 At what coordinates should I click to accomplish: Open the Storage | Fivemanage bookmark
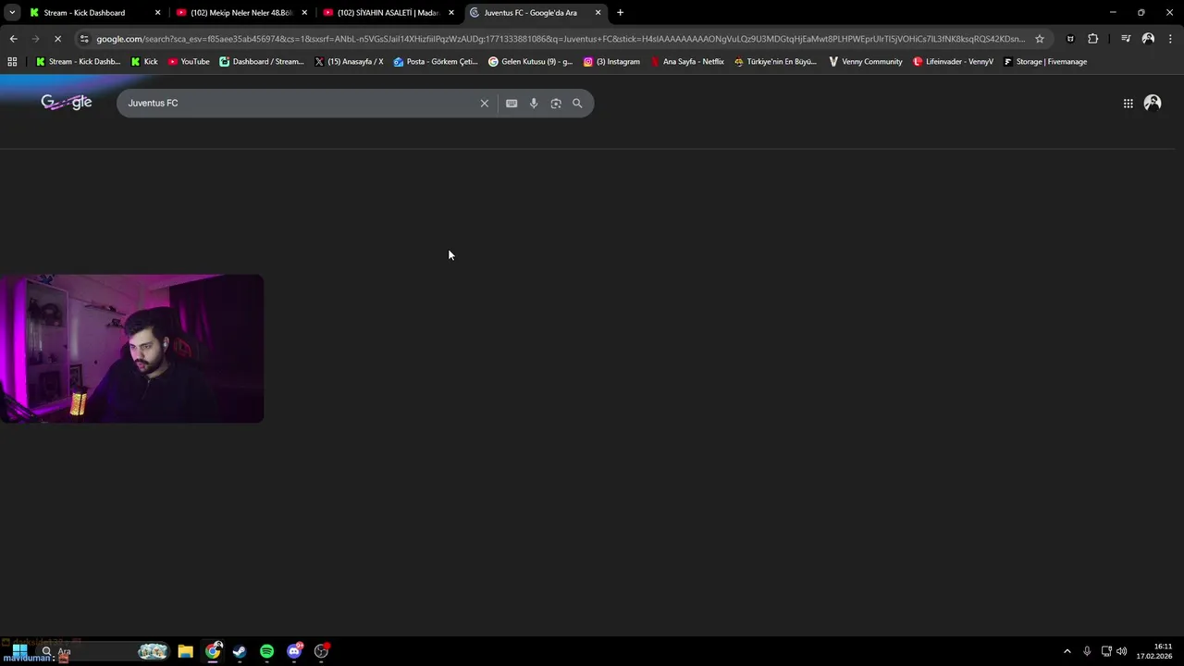click(x=1045, y=62)
